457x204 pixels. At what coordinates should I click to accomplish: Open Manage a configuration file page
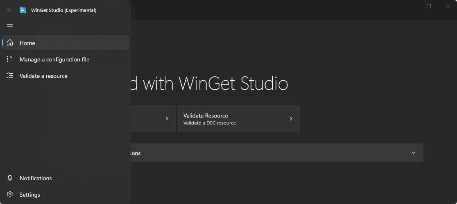pyautogui.click(x=66, y=59)
